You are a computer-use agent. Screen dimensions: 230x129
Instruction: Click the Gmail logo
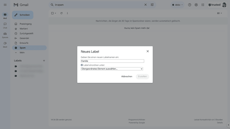click(21, 5)
